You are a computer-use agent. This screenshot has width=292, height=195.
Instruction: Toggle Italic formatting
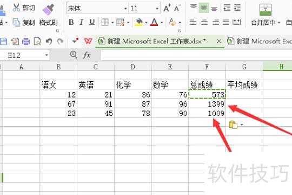[x=81, y=22]
